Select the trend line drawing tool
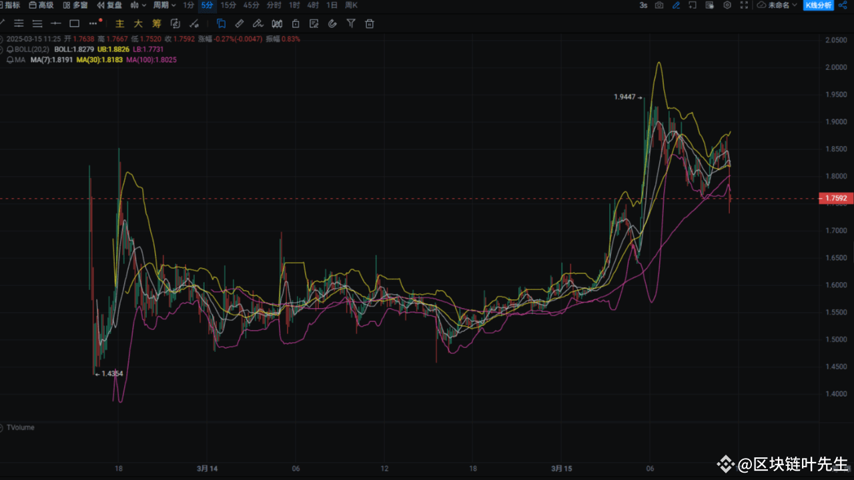This screenshot has width=854, height=480. (x=3, y=23)
